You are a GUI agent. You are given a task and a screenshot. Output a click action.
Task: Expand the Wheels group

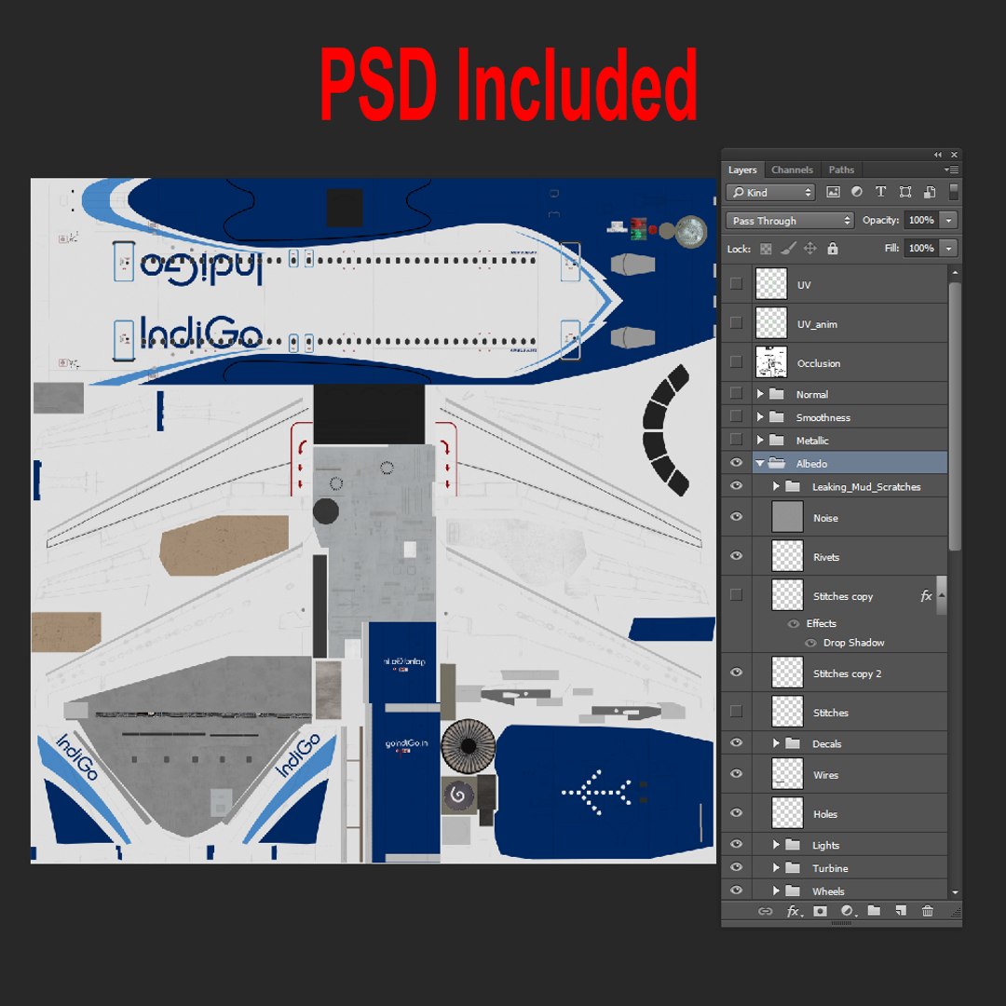(x=776, y=890)
